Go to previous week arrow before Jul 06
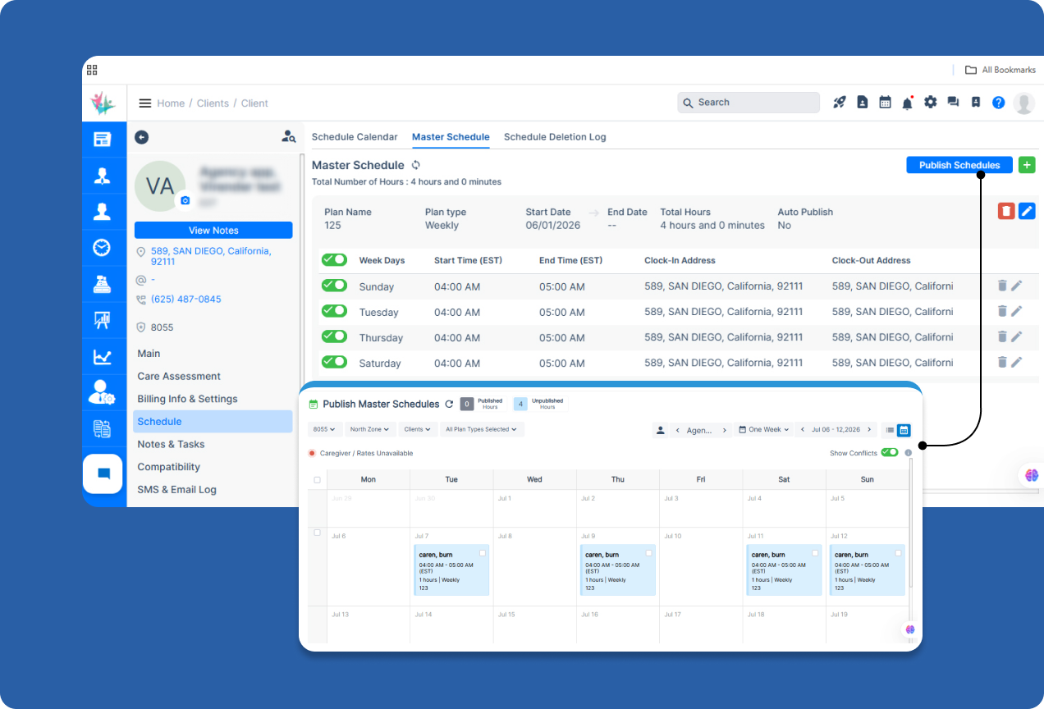 [x=804, y=430]
